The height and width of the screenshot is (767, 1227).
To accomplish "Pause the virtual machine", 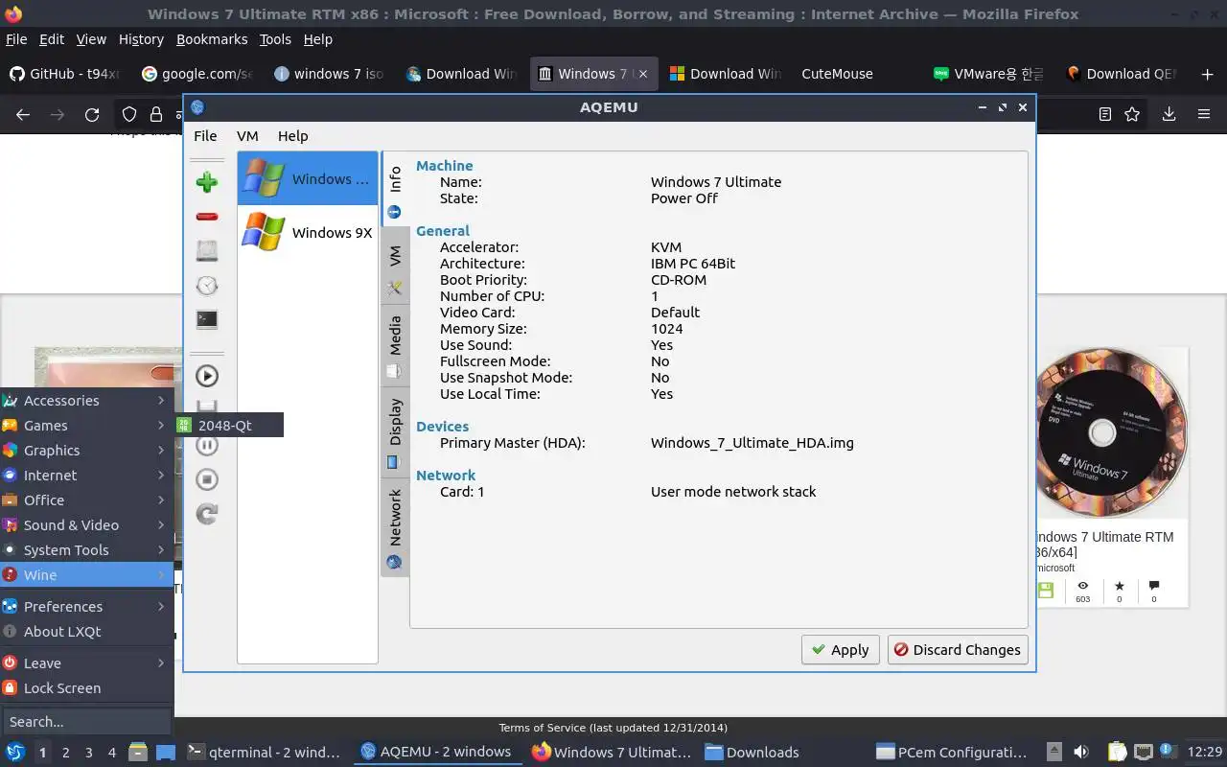I will pos(206,445).
